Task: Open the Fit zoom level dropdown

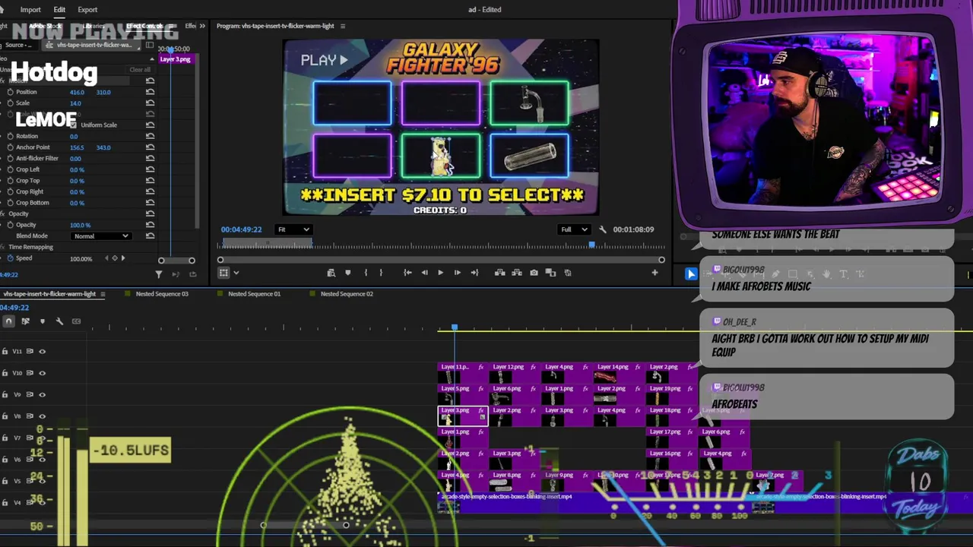Action: (293, 229)
